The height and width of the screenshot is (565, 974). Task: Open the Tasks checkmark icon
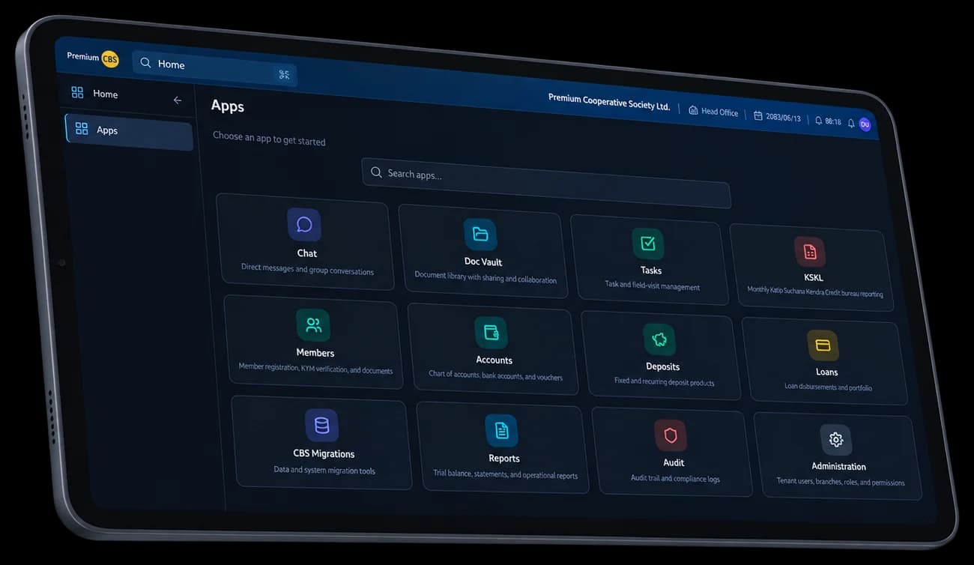(647, 244)
